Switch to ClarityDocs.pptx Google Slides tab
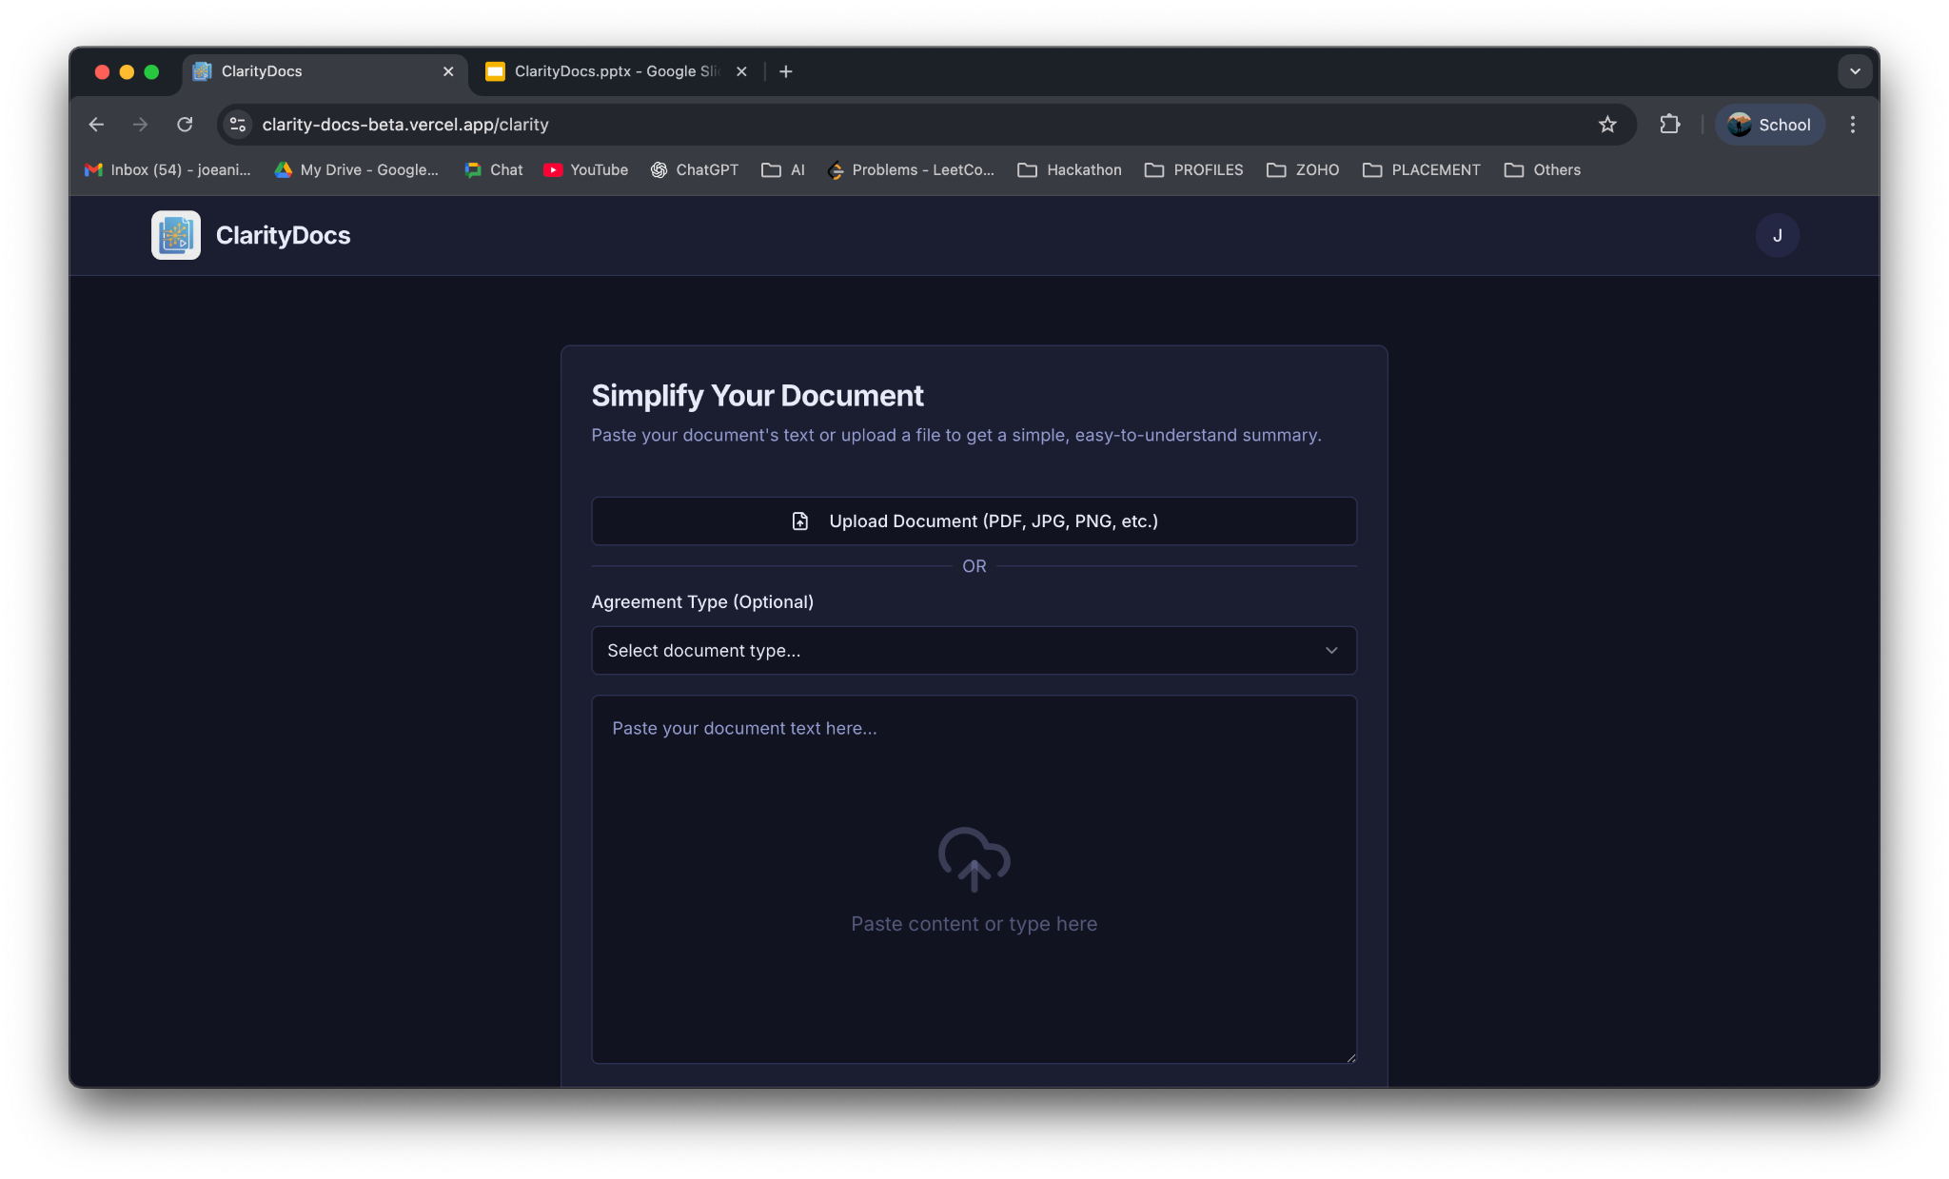The image size is (1949, 1179). coord(609,71)
